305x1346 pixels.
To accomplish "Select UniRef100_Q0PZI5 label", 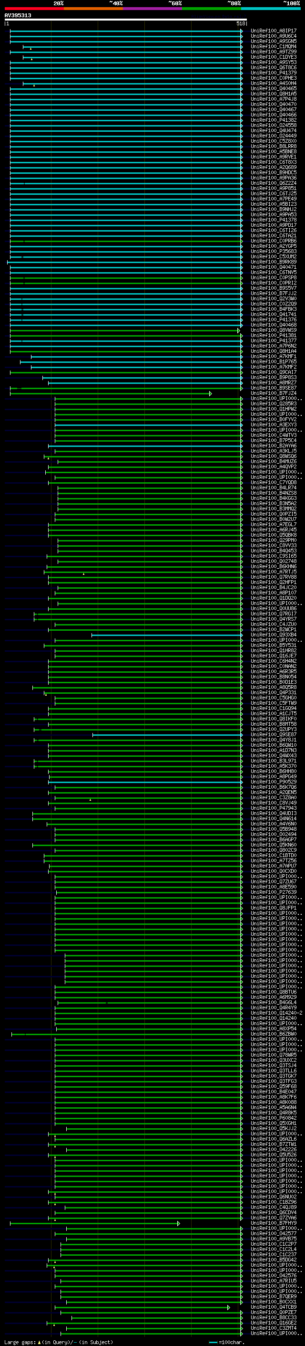I will (274, 514).
